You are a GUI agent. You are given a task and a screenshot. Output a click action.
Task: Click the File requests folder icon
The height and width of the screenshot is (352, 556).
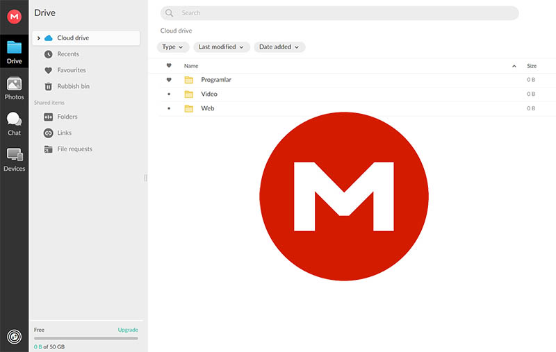tap(48, 149)
